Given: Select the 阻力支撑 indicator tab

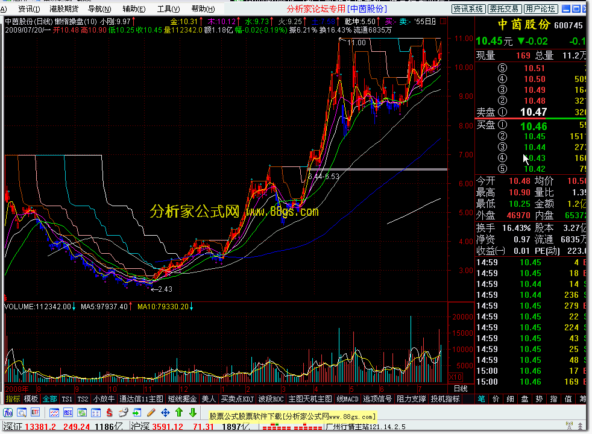Looking at the screenshot, I should tap(412, 399).
